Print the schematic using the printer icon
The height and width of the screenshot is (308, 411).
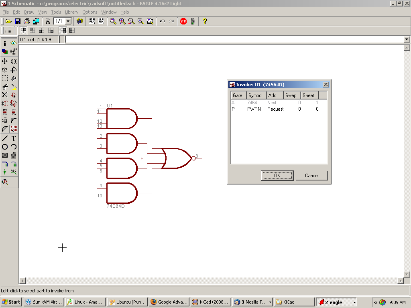tap(27, 21)
